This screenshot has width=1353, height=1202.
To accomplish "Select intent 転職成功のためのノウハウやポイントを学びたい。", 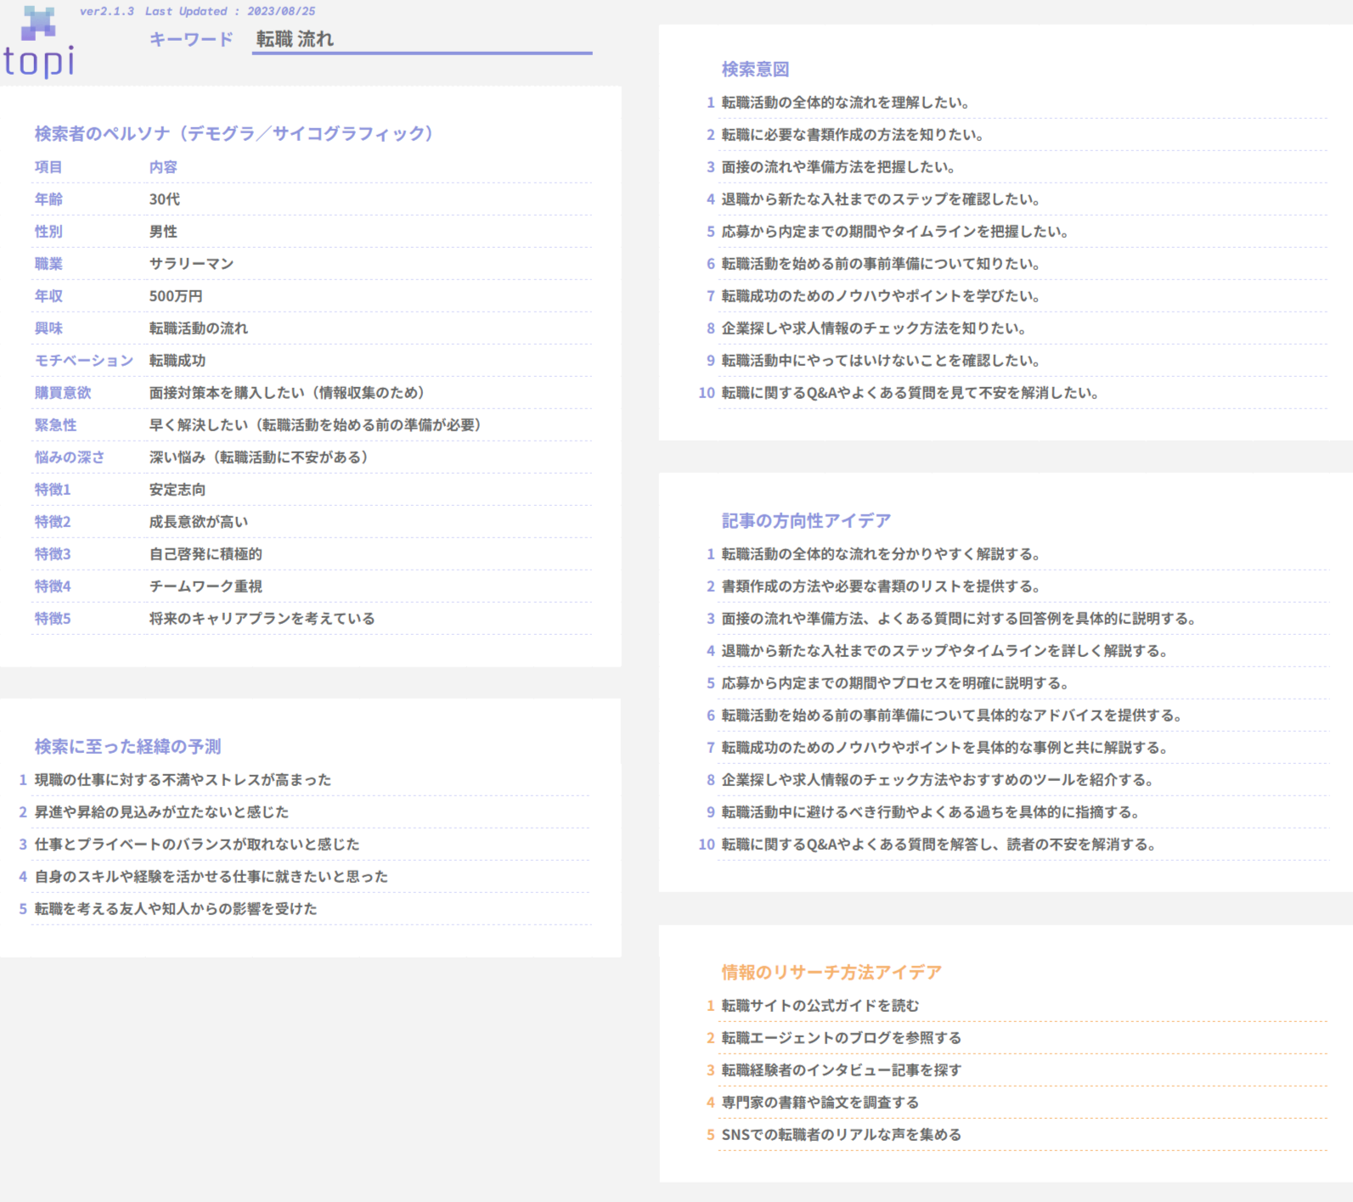I will [x=882, y=296].
